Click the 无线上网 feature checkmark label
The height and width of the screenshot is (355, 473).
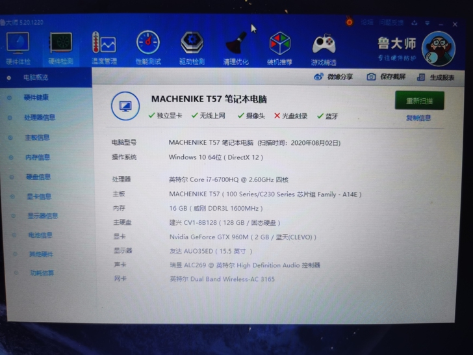pyautogui.click(x=209, y=115)
